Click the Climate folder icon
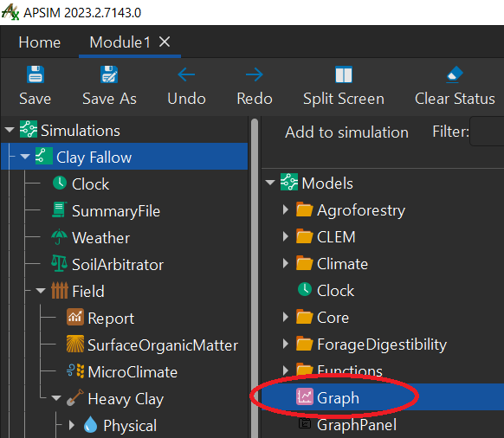504x438 pixels. point(305,263)
